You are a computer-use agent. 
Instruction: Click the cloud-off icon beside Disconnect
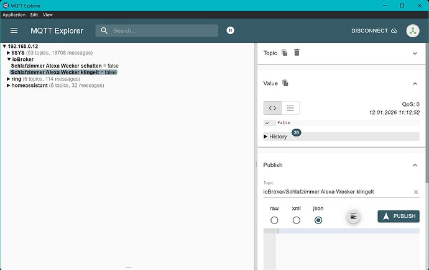coord(394,31)
